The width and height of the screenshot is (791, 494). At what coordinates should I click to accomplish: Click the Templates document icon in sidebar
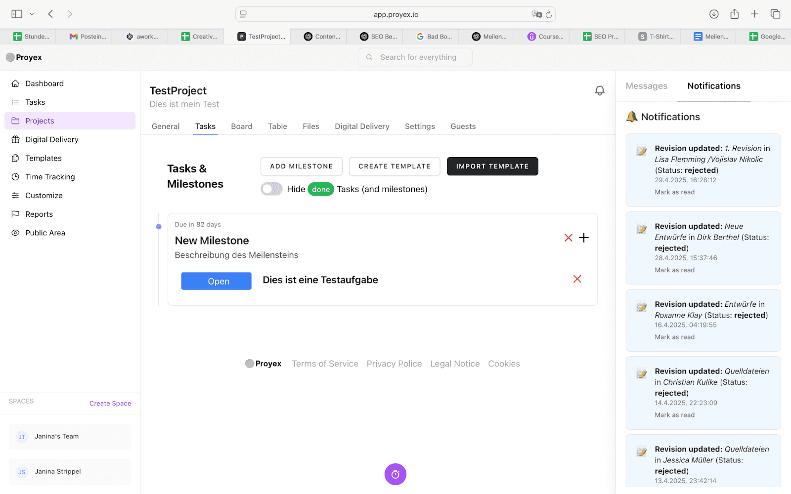pos(15,158)
